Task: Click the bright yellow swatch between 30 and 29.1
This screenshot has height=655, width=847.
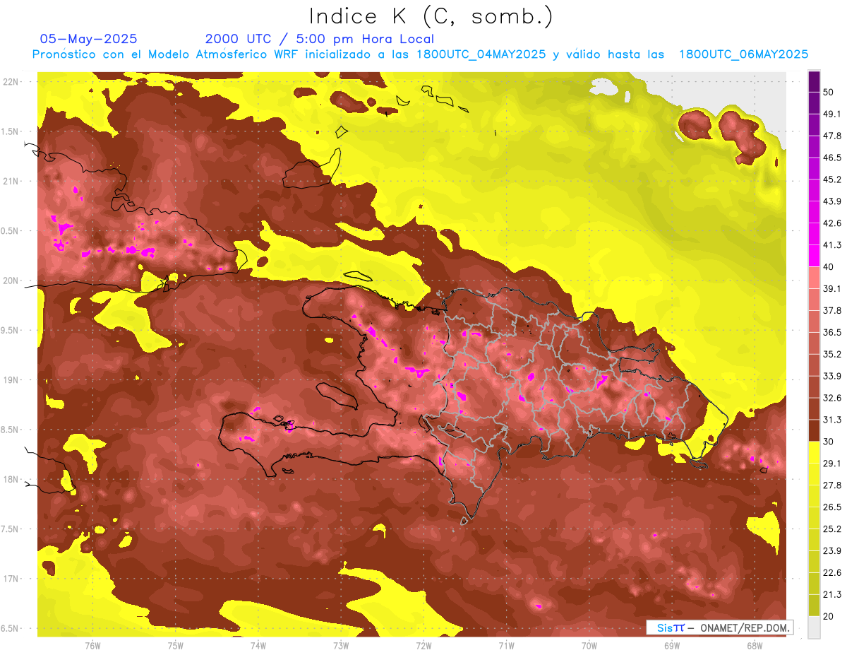Action: [x=814, y=452]
